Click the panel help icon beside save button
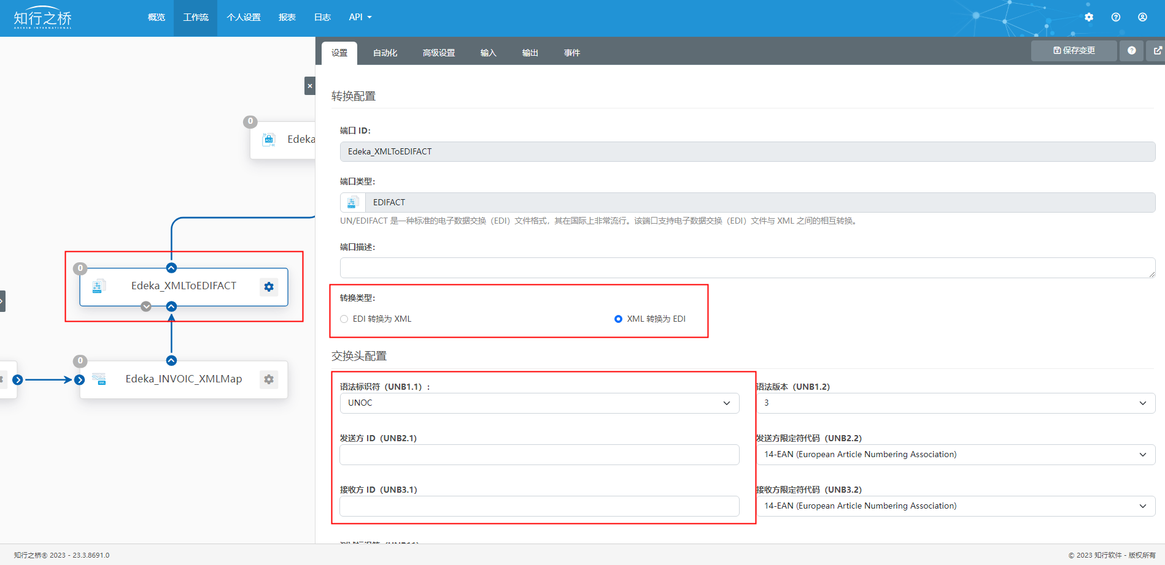1165x565 pixels. (1131, 51)
